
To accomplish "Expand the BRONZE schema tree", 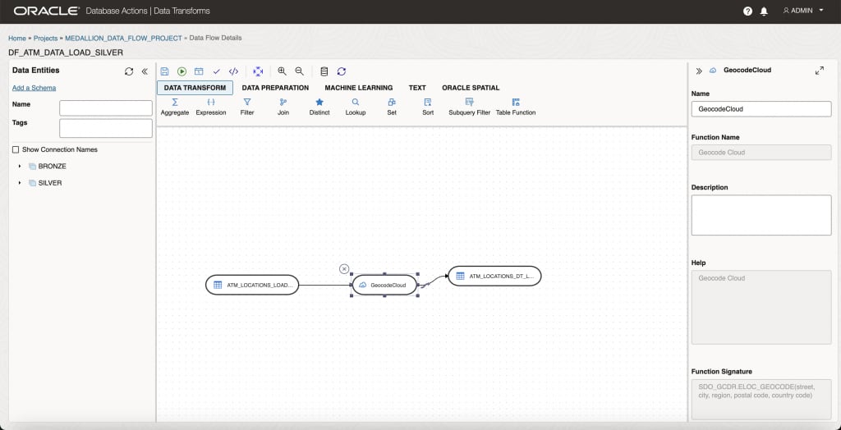I will [20, 167].
